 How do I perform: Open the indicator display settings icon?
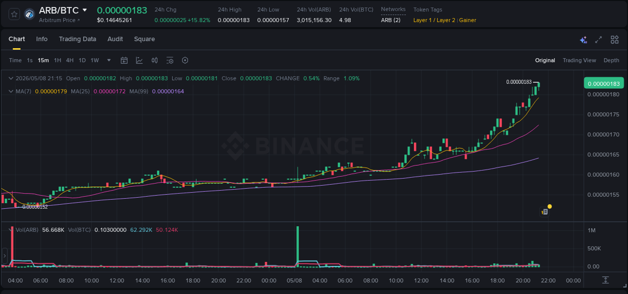coord(170,60)
